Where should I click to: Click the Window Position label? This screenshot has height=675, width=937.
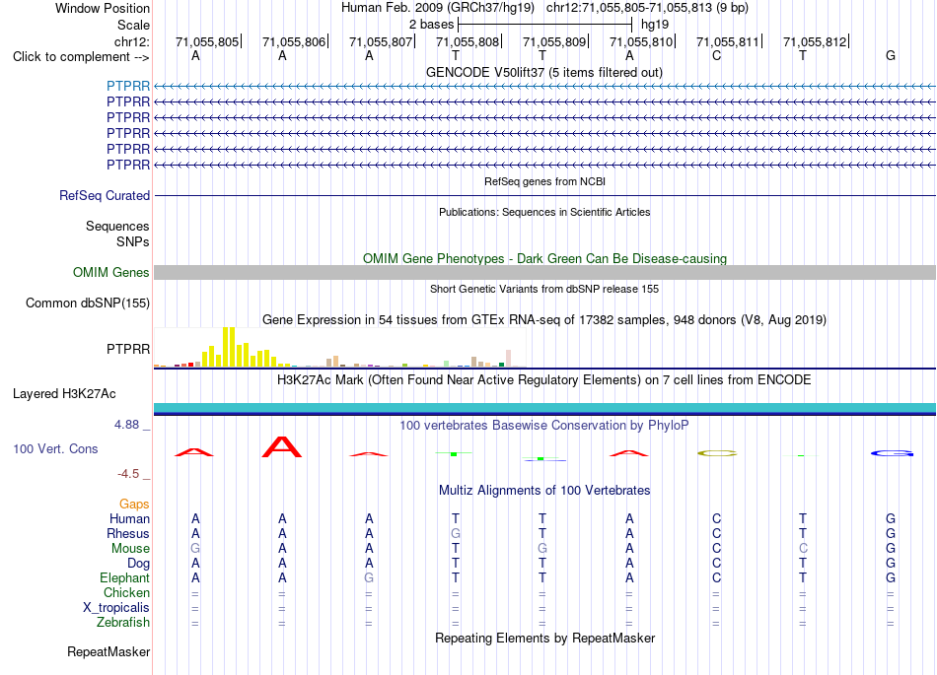pyautogui.click(x=103, y=8)
